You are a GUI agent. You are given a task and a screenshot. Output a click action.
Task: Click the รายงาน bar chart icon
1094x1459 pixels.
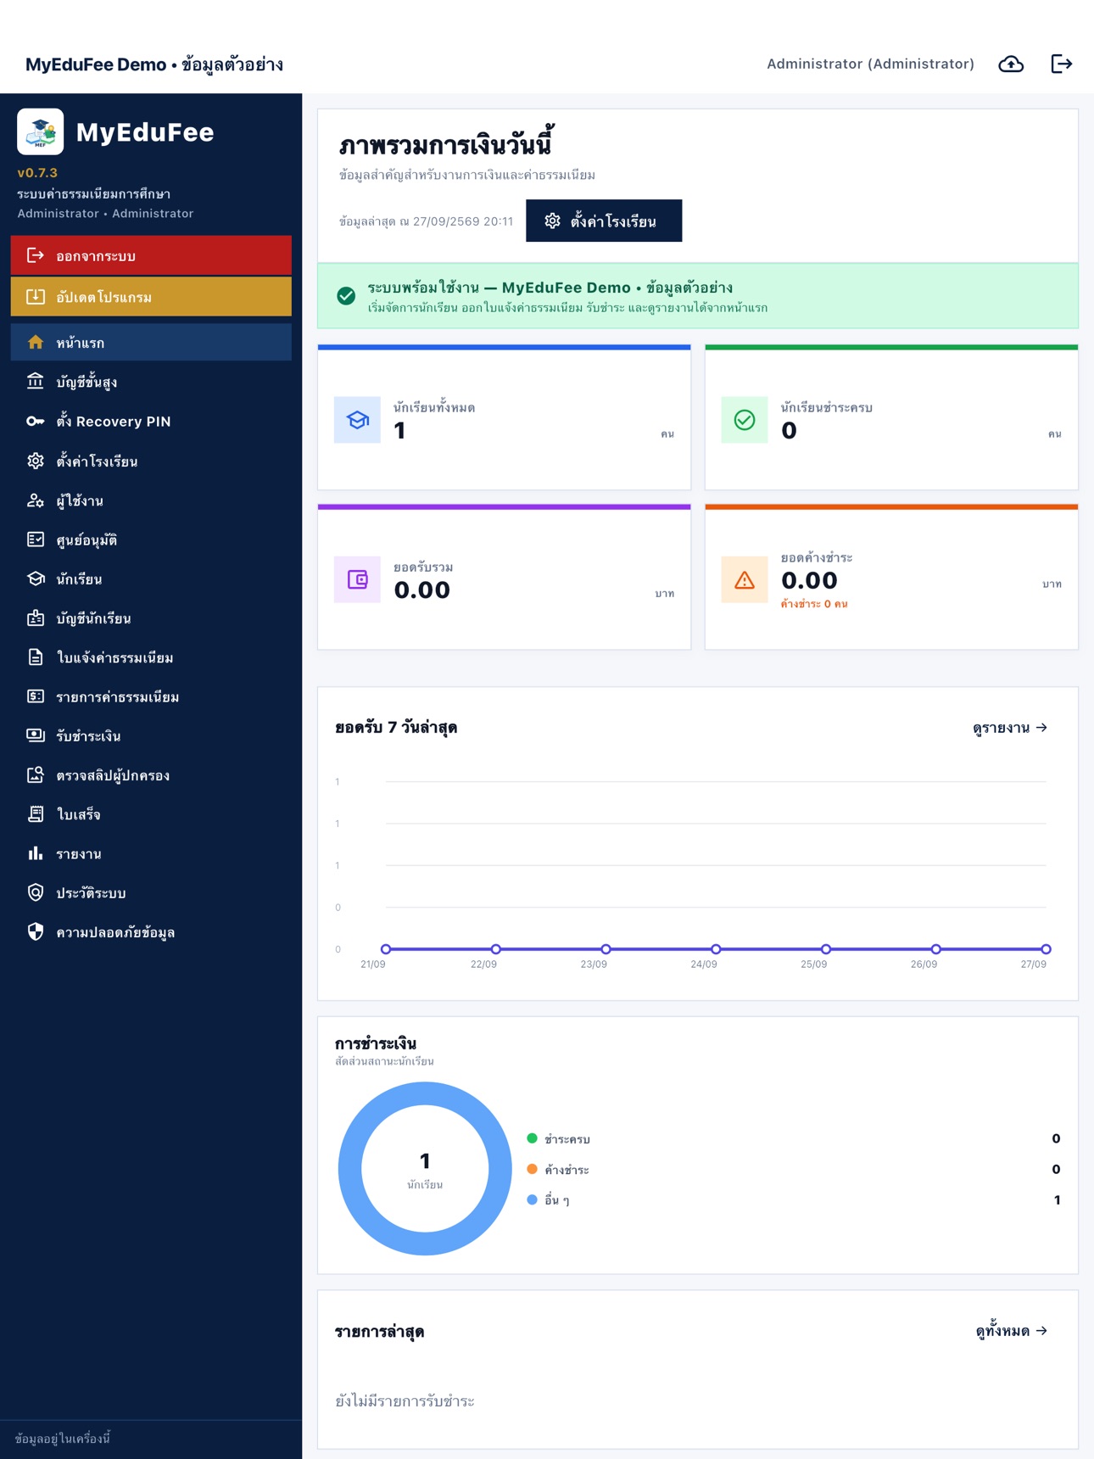click(x=36, y=853)
